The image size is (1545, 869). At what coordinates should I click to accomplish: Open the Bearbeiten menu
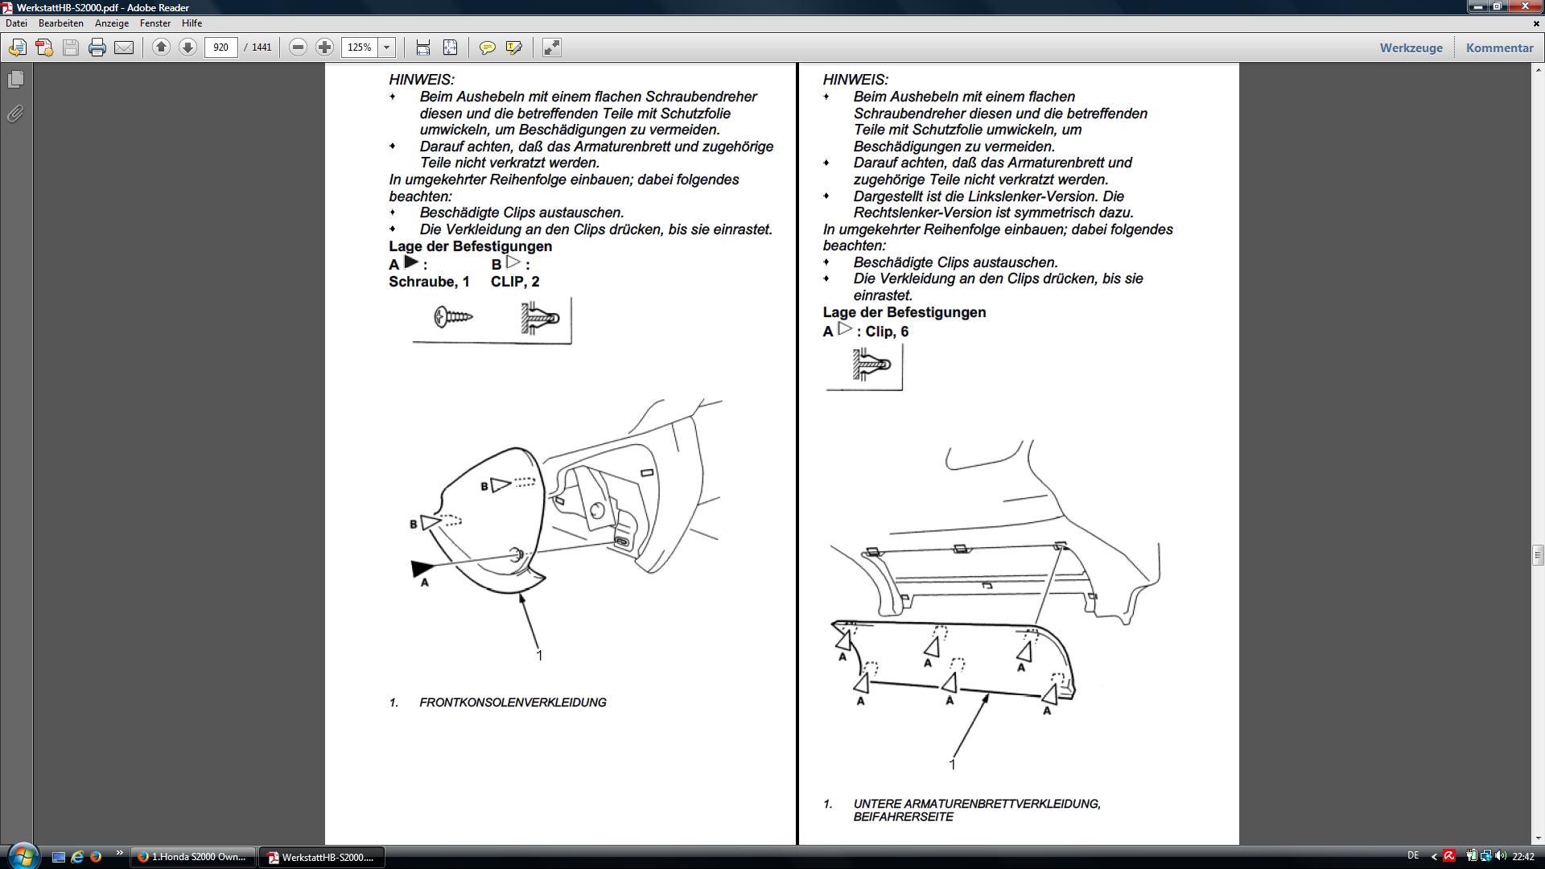point(61,23)
